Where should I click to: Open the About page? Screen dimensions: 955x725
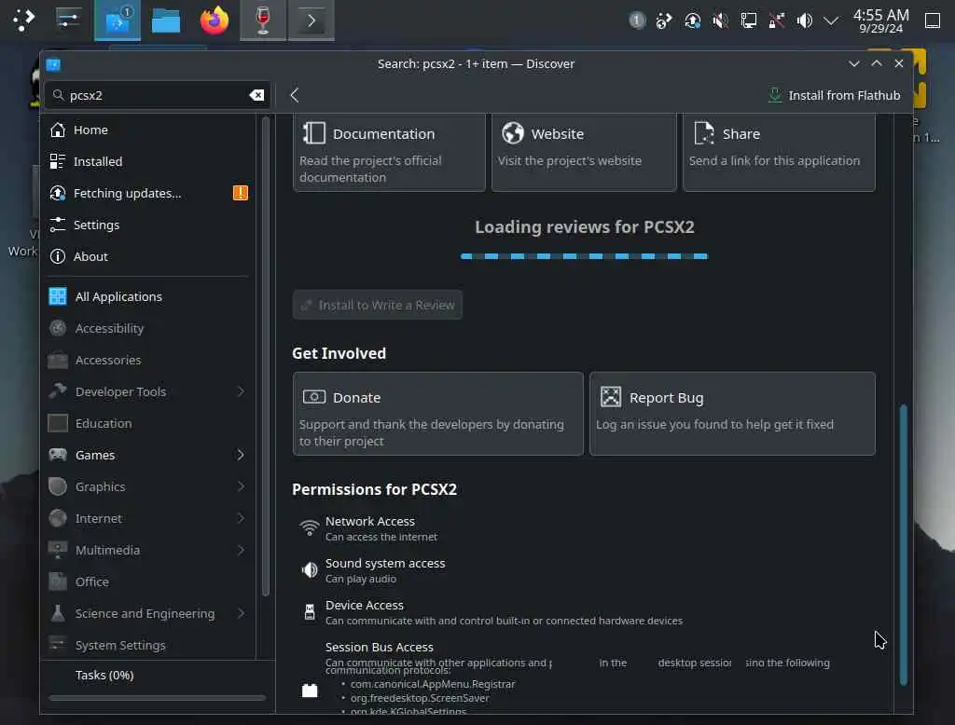tap(148, 256)
